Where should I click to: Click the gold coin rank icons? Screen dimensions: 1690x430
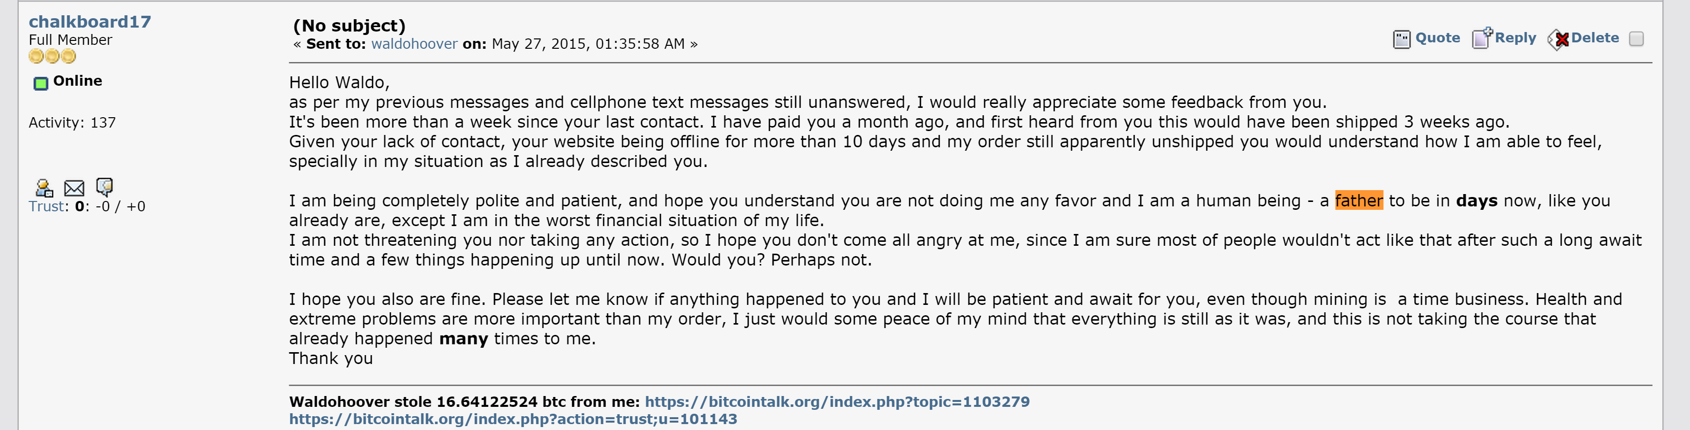pos(52,56)
